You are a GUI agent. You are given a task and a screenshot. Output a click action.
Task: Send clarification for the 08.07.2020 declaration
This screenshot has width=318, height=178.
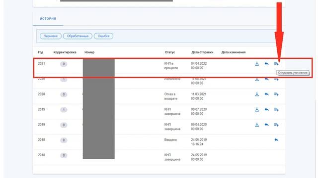coord(276,109)
